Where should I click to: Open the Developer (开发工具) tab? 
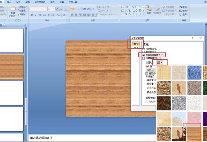pos(73,2)
